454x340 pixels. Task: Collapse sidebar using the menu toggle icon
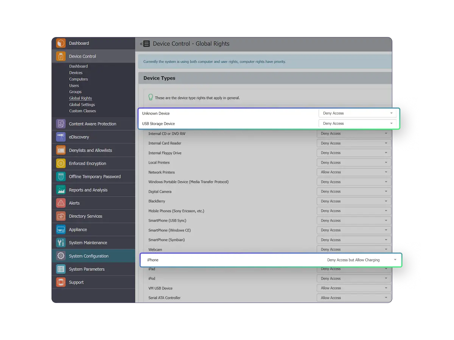point(145,44)
